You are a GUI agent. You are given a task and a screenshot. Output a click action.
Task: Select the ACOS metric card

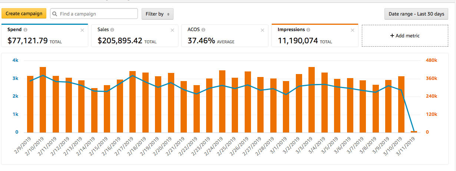pyautogui.click(x=225, y=36)
